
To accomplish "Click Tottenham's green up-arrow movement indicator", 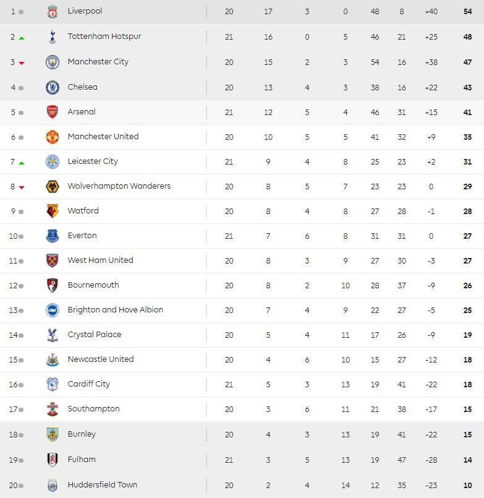I will [22, 38].
